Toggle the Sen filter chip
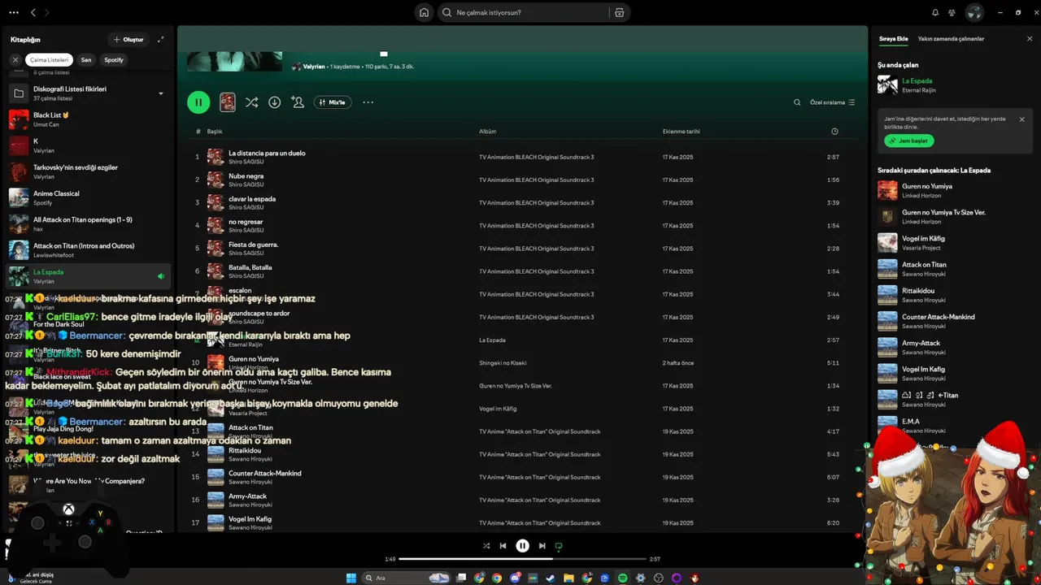Image resolution: width=1041 pixels, height=585 pixels. (x=86, y=59)
